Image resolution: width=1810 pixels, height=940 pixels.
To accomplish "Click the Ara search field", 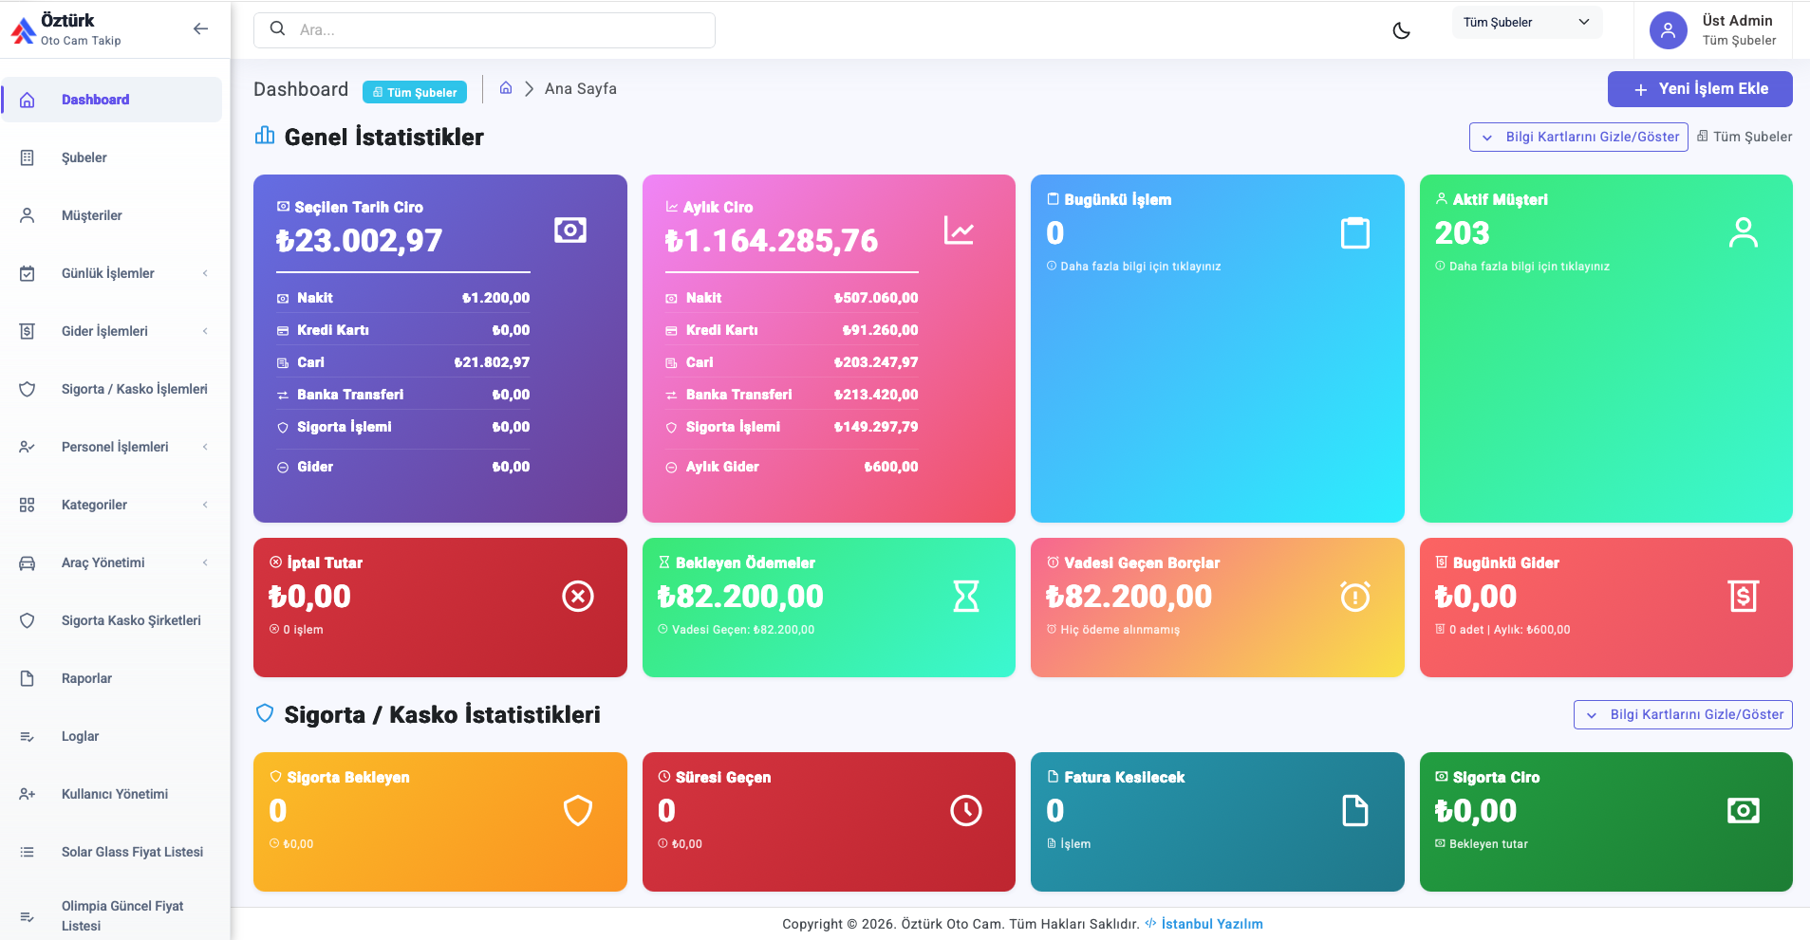I will 484,30.
